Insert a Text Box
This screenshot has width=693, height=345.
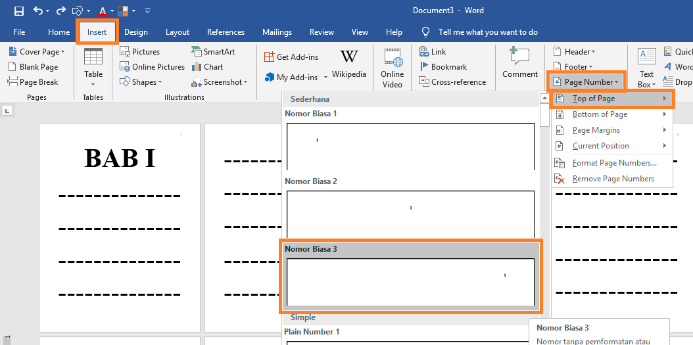point(646,68)
